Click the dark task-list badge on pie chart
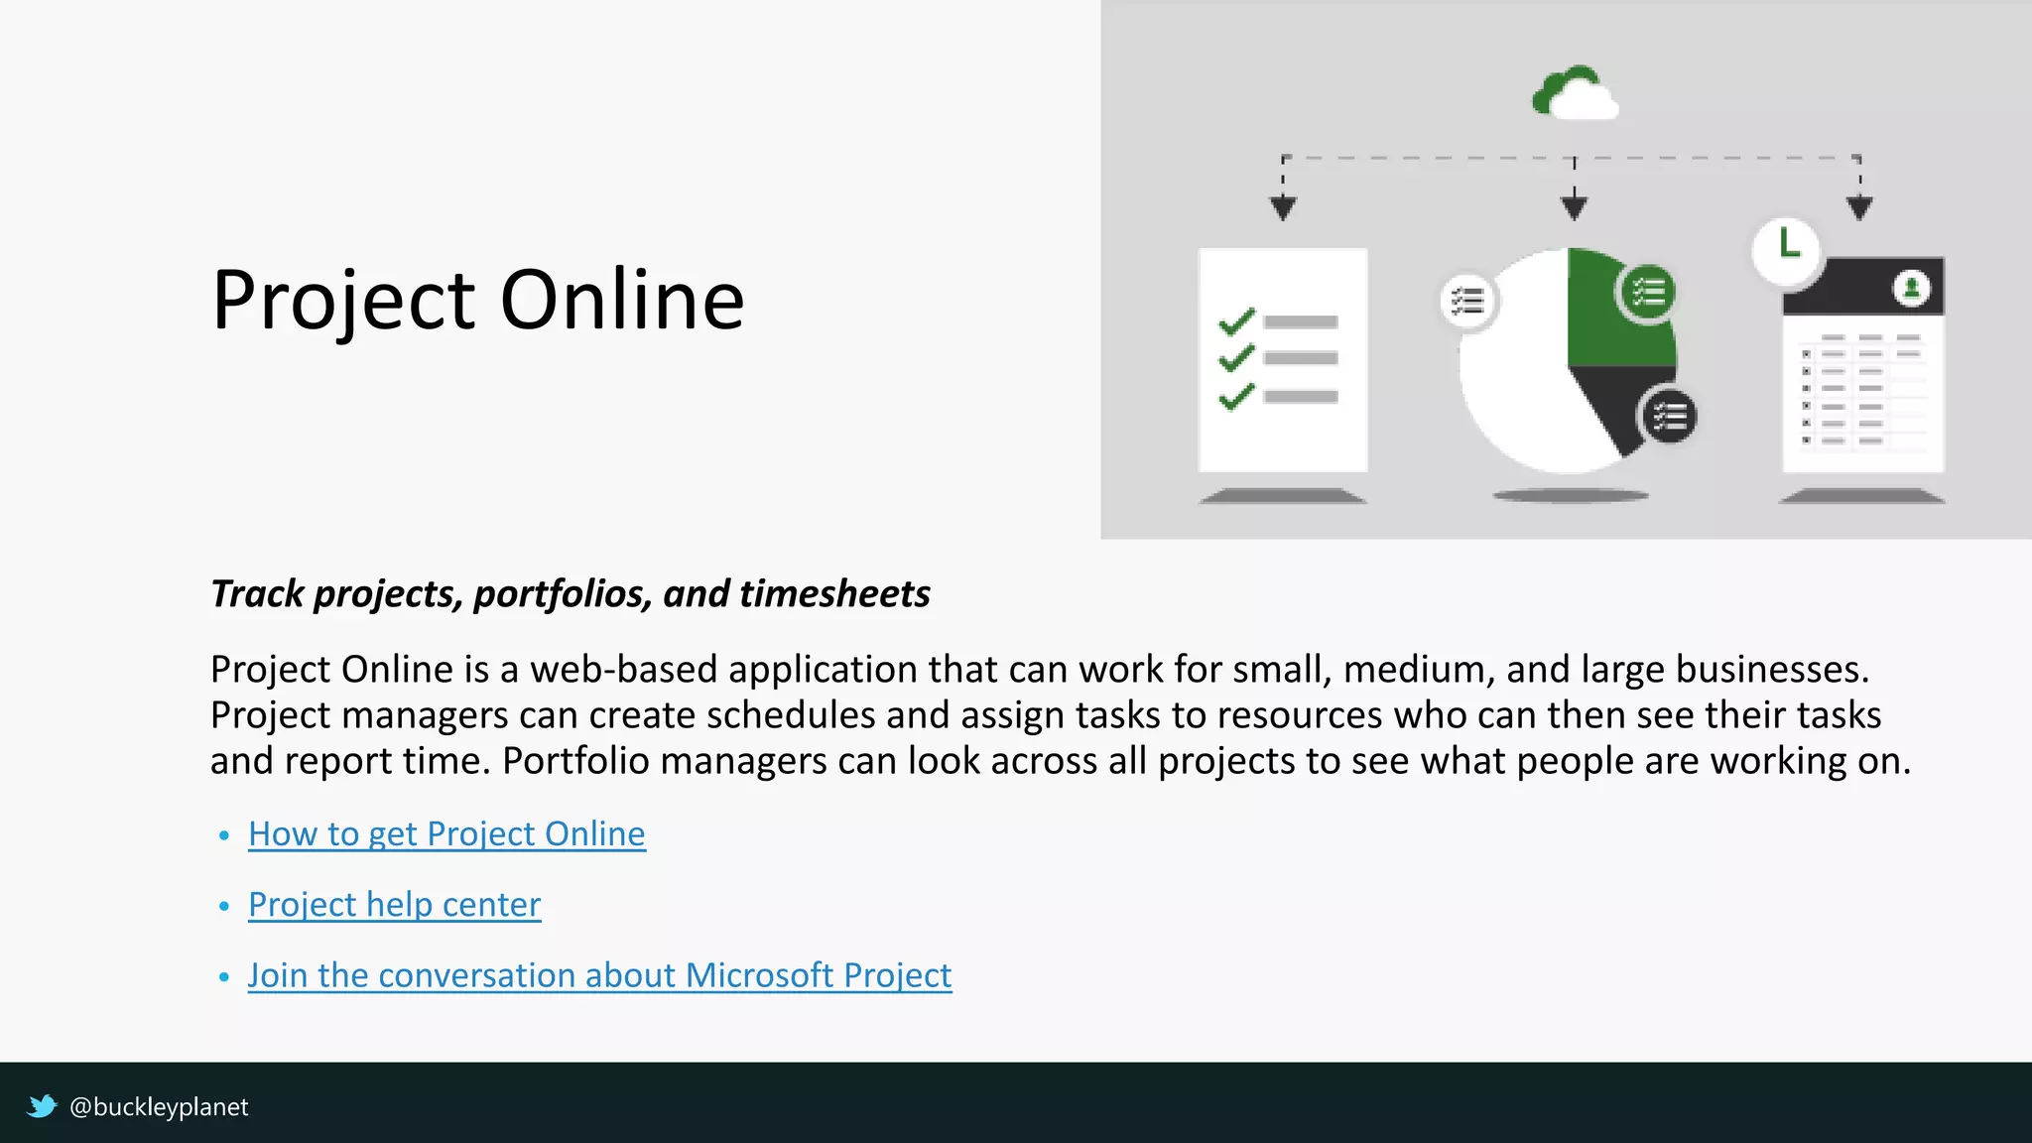2032x1143 pixels. (x=1670, y=416)
